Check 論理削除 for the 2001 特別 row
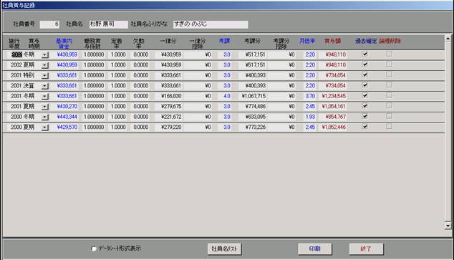Image resolution: width=454 pixels, height=260 pixels. (x=389, y=74)
